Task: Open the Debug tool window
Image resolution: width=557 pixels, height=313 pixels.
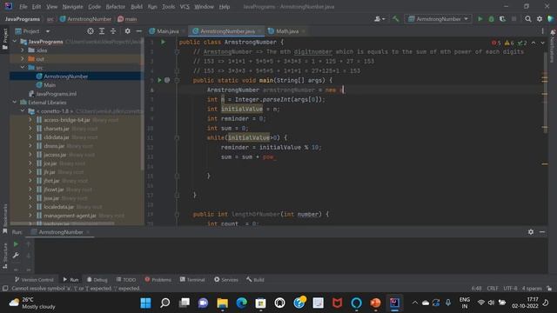Action: (97, 280)
